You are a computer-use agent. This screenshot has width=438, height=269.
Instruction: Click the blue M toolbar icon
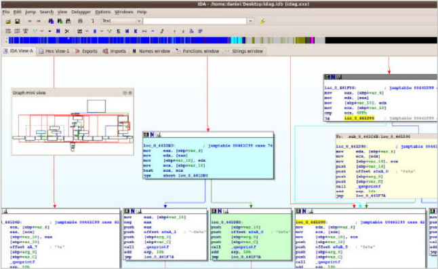point(127,31)
